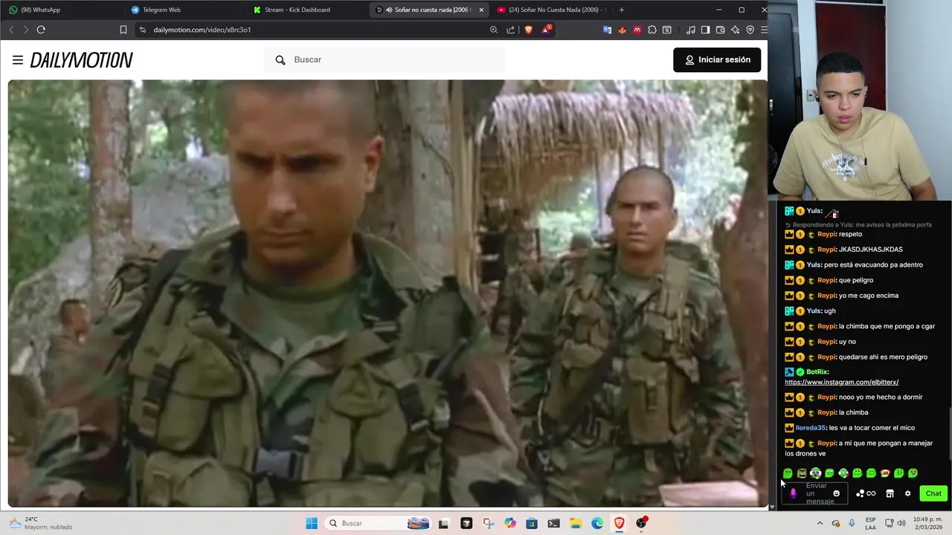Click the infinity icon in the chat bar
This screenshot has width=952, height=535.
click(871, 493)
